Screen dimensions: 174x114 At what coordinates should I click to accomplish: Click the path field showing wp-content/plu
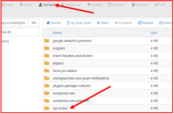15,23
